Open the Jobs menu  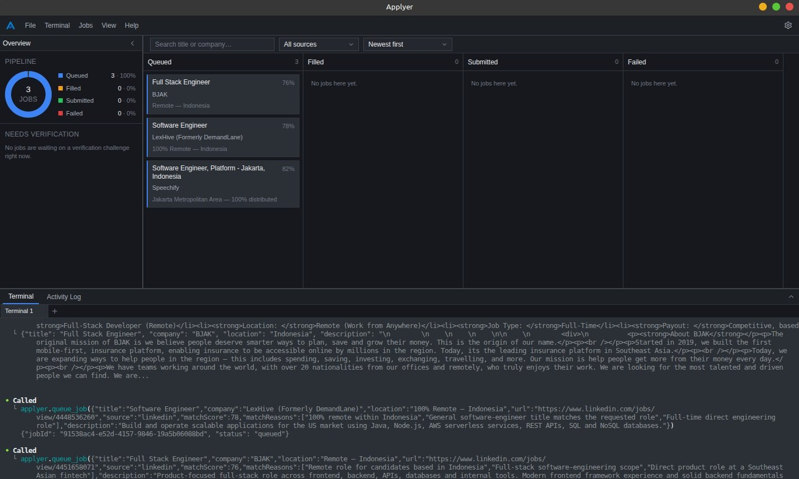click(86, 26)
